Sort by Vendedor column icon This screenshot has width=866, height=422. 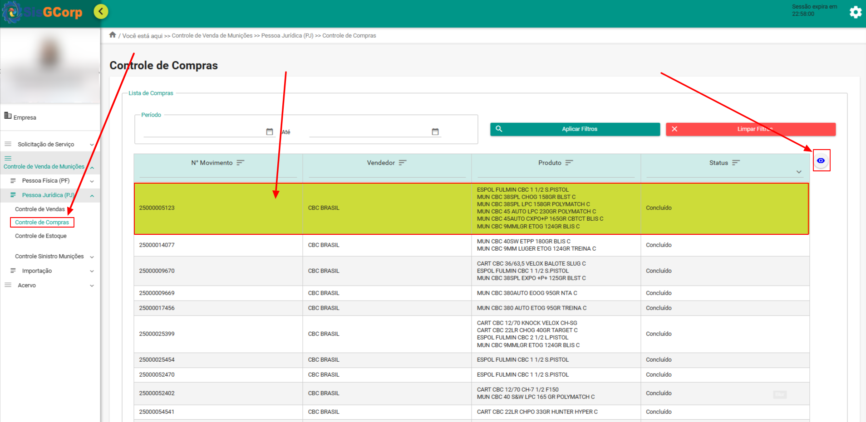click(403, 163)
